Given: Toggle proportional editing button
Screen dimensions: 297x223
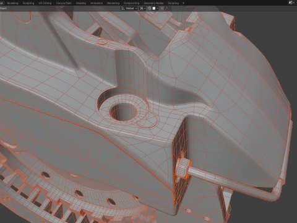Looking at the screenshot, I should click(x=162, y=9).
